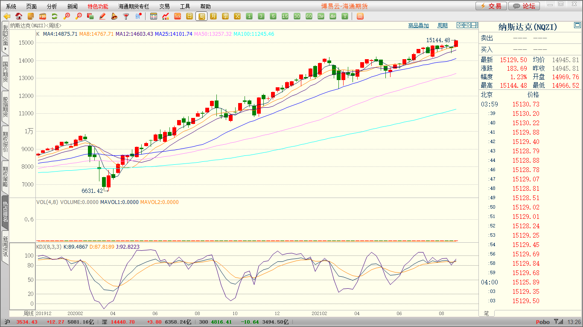The width and height of the screenshot is (583, 327).
Task: Select monthly period 月 button
Action: click(x=213, y=16)
